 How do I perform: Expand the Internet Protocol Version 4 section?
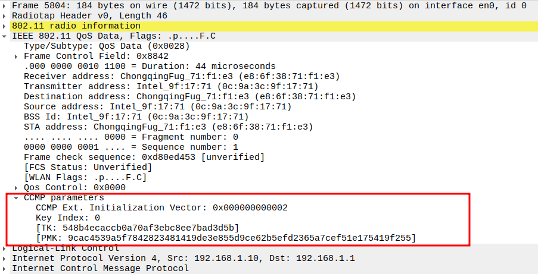5,259
